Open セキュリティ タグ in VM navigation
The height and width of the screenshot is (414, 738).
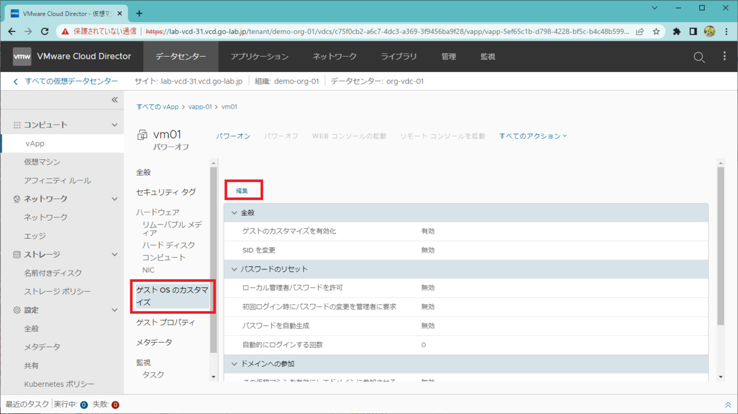166,192
